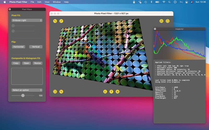Click the Keystone Horizontal filter line
The height and width of the screenshot is (130, 209).
[178, 71]
